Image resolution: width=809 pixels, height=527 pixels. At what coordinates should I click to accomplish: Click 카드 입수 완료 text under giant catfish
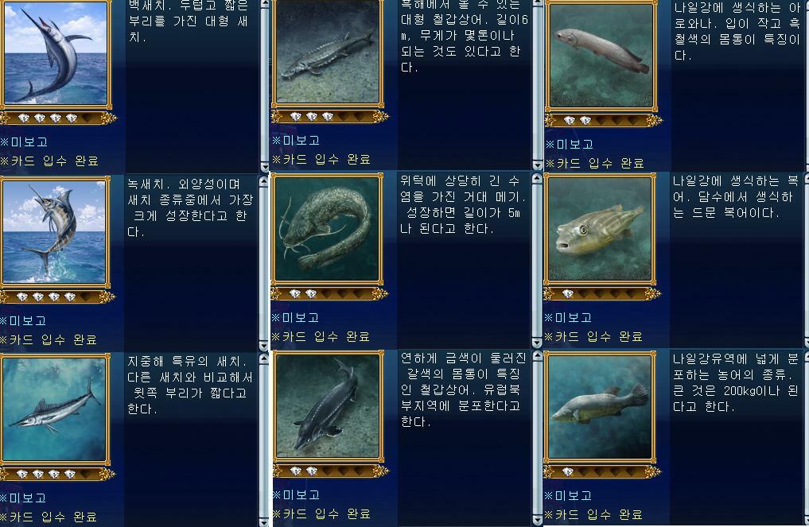pyautogui.click(x=321, y=337)
